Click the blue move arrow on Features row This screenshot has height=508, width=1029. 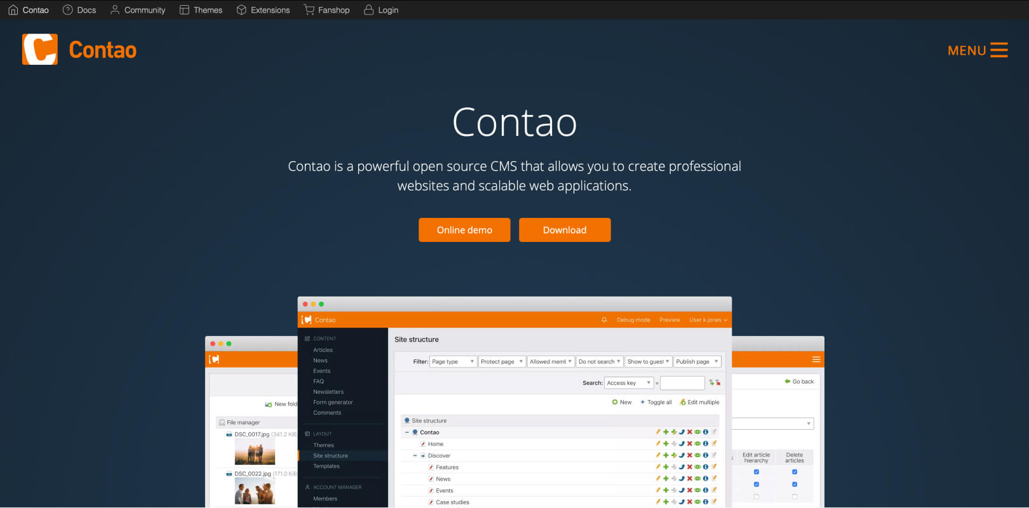coord(682,467)
